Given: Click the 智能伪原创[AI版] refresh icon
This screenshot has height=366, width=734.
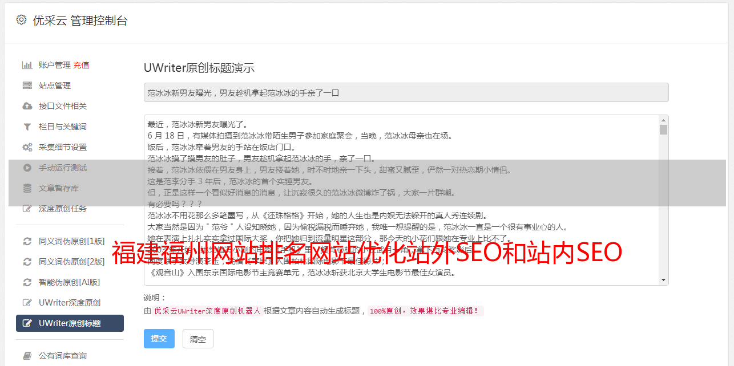Looking at the screenshot, I should 27,282.
